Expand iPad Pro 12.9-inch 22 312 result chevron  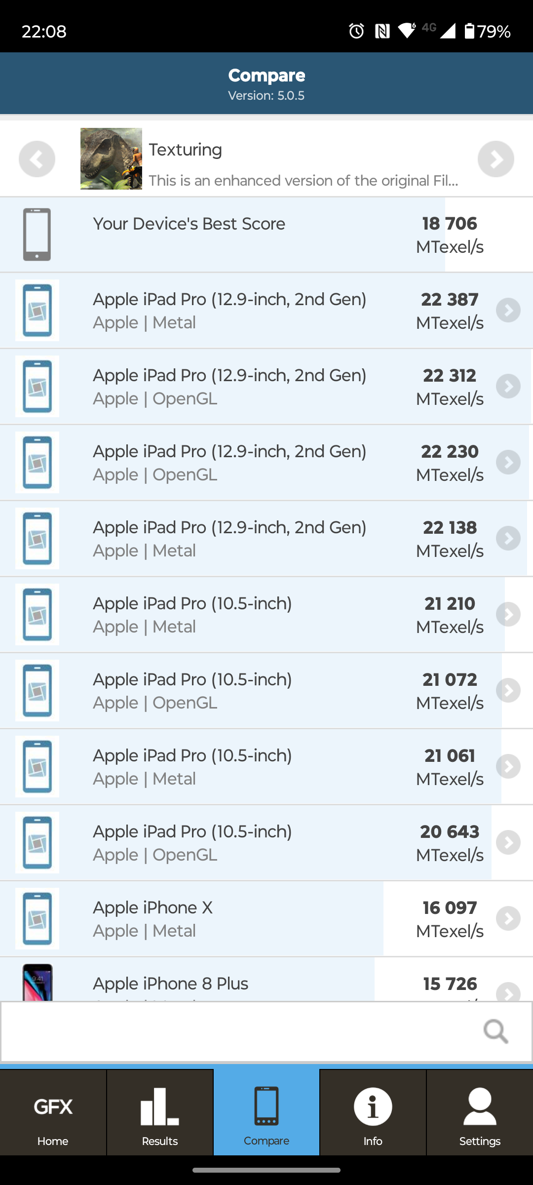click(508, 387)
